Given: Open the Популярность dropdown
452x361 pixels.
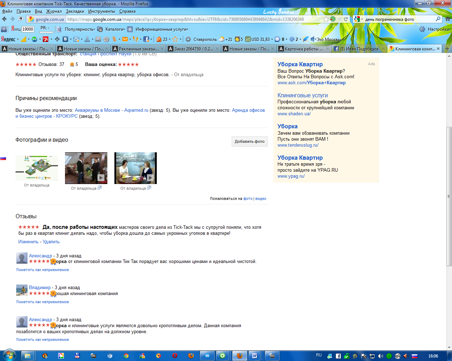Looking at the screenshot, I should [x=80, y=29].
